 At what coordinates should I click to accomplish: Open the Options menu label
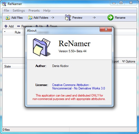130,61
